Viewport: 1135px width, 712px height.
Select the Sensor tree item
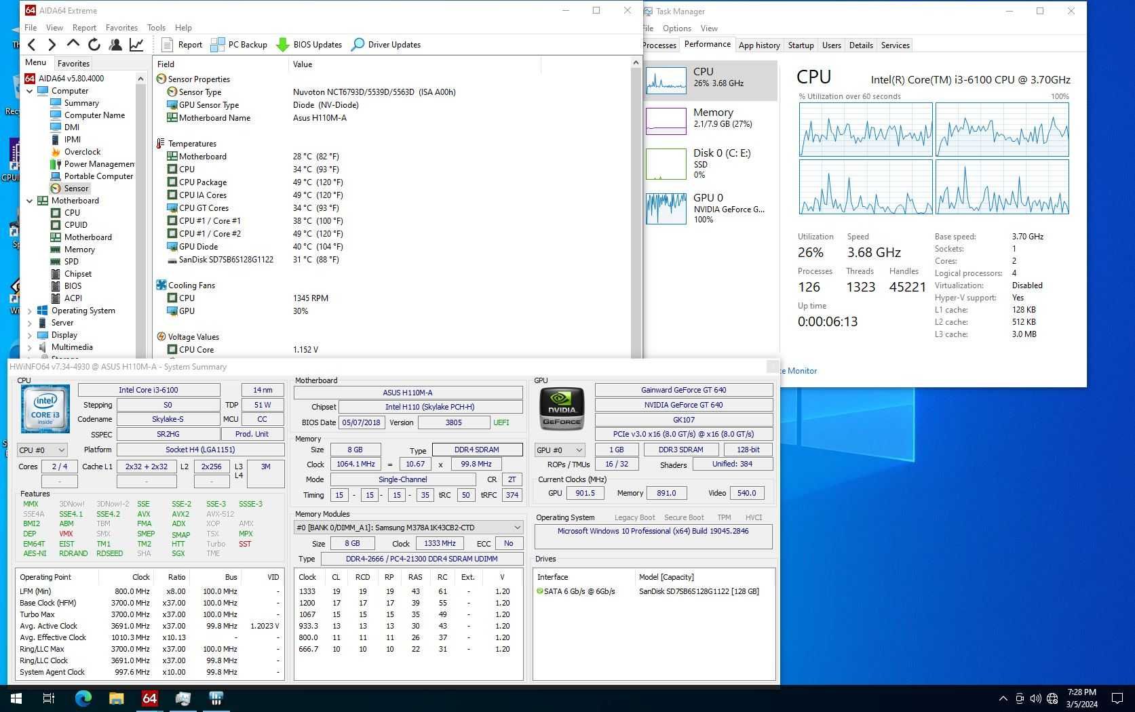[x=76, y=189]
